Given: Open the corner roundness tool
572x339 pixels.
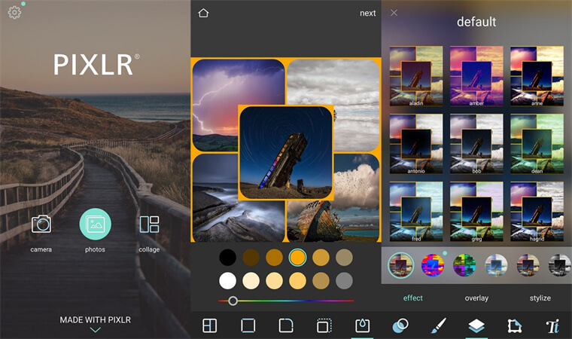Looking at the screenshot, I should tap(286, 325).
